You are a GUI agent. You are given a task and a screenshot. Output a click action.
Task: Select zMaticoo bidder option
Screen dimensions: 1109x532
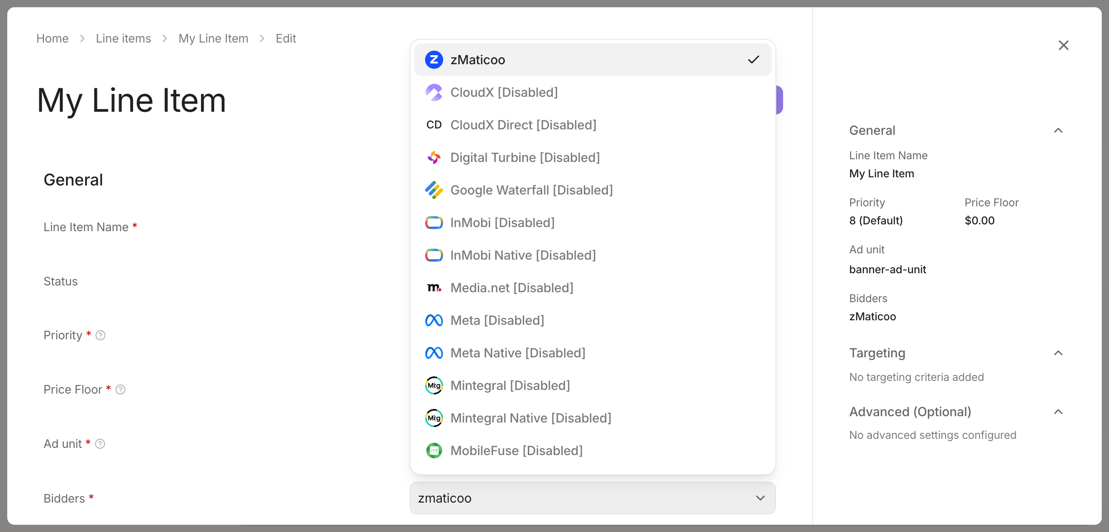(593, 60)
